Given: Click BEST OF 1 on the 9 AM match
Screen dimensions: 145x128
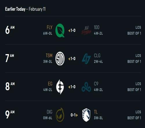Looking at the screenshot, I should [x=134, y=118].
